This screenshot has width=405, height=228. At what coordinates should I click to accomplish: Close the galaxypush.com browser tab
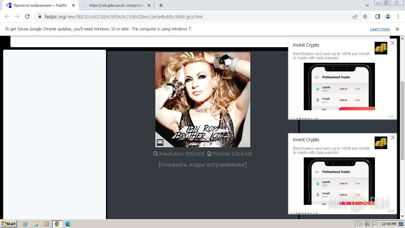(x=150, y=5)
